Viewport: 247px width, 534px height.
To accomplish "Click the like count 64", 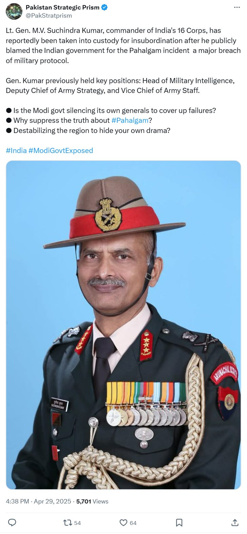I will pos(133,523).
